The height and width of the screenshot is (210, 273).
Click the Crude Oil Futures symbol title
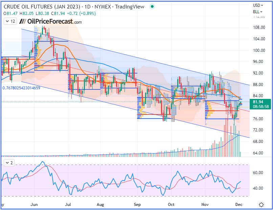click(42, 7)
